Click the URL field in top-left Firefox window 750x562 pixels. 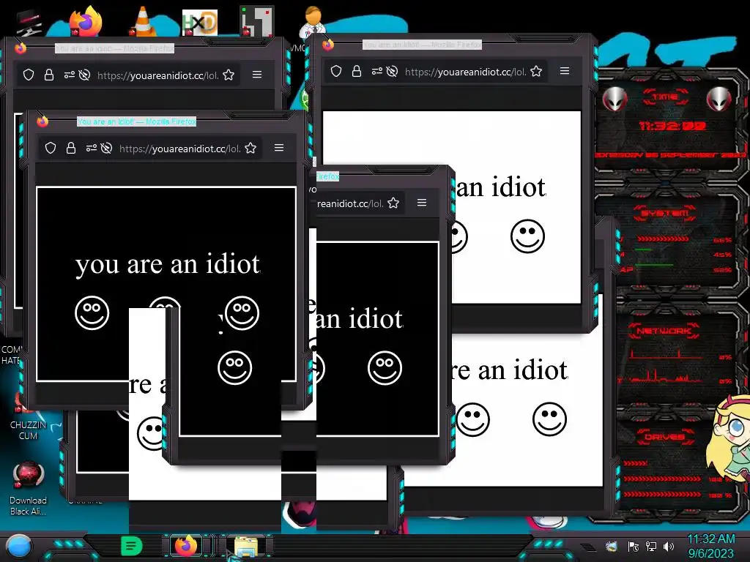(158, 75)
